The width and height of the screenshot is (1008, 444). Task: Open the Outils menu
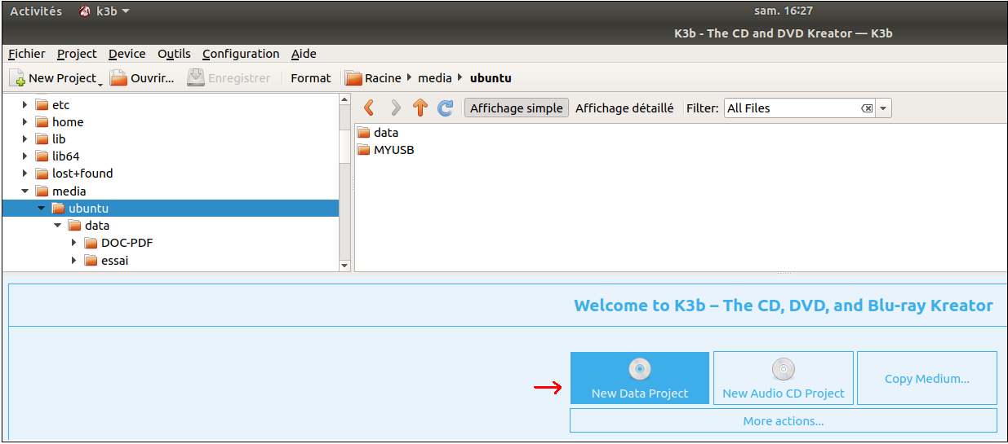[174, 54]
